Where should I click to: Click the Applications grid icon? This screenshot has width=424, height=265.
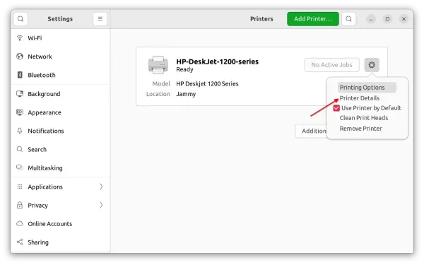pyautogui.click(x=20, y=187)
